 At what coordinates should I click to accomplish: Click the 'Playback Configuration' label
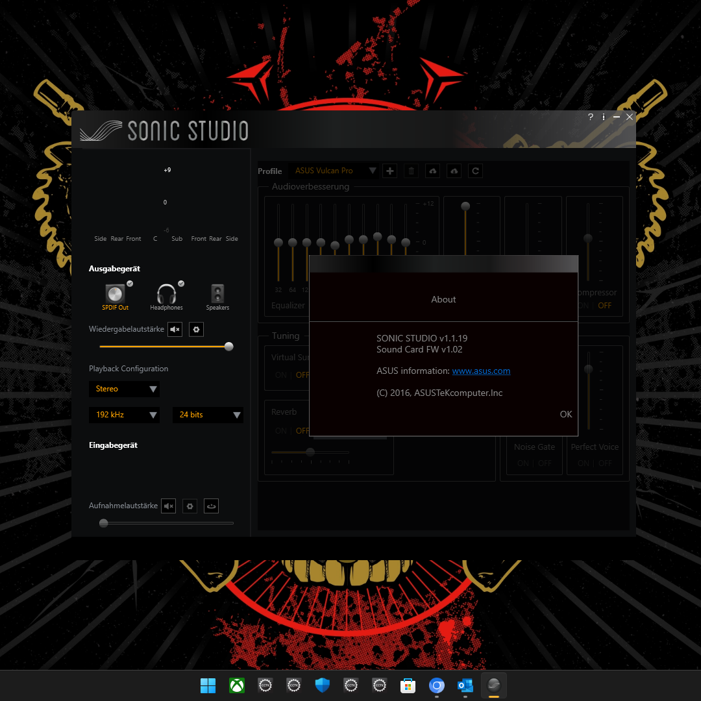click(129, 369)
